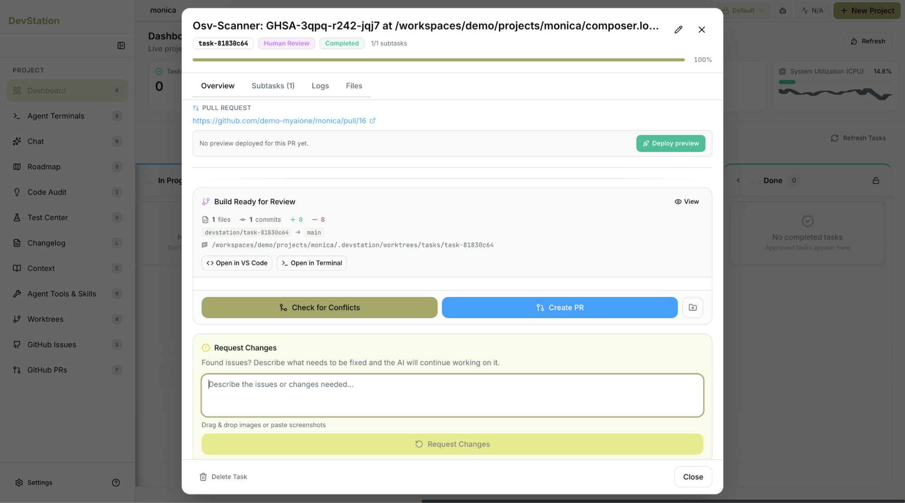Open Settings at the sidebar bottom
The width and height of the screenshot is (905, 503).
pos(34,483)
